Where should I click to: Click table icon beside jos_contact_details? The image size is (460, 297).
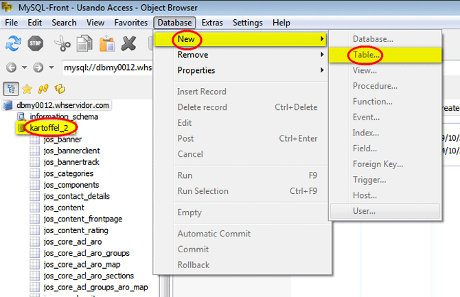(34, 196)
